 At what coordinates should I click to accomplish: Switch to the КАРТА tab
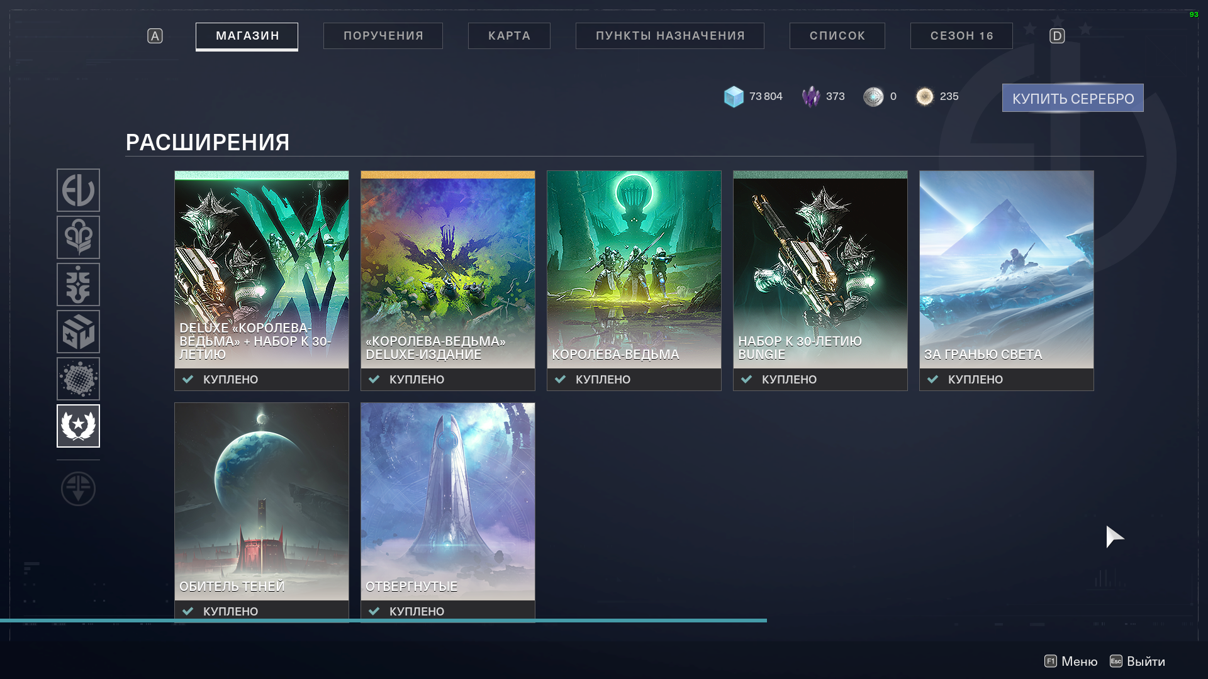(x=509, y=35)
